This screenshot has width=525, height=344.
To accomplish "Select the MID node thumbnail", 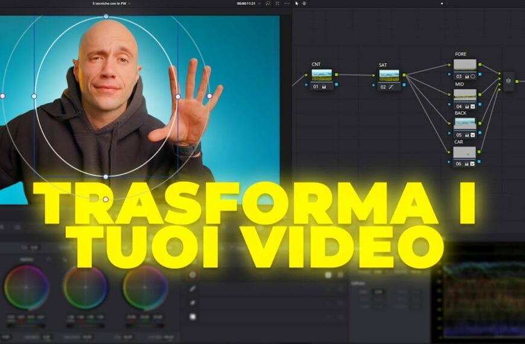I will point(465,95).
